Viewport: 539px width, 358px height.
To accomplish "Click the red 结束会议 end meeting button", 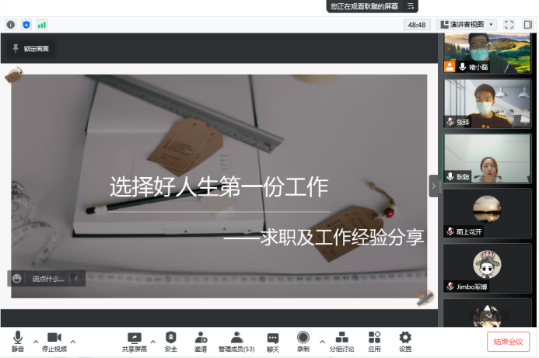I will pos(508,342).
